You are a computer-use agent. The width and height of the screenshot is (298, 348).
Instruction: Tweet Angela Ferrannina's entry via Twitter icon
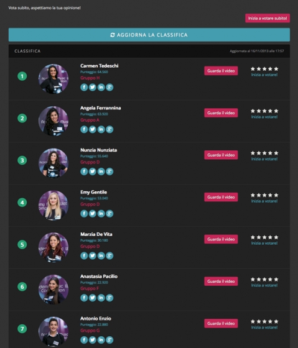pos(93,129)
